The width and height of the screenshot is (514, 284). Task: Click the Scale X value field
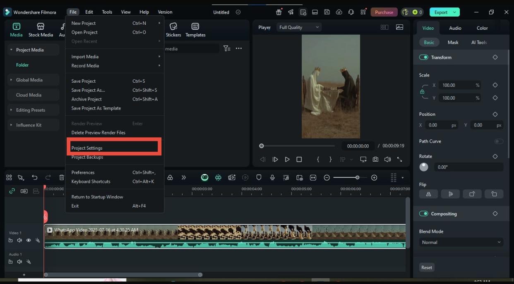coord(459,85)
